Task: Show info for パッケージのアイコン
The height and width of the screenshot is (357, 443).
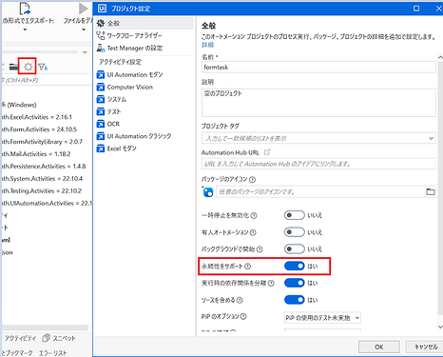Action: tap(252, 180)
